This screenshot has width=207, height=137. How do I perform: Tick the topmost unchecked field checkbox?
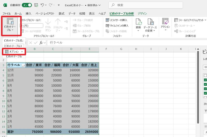click(205, 76)
